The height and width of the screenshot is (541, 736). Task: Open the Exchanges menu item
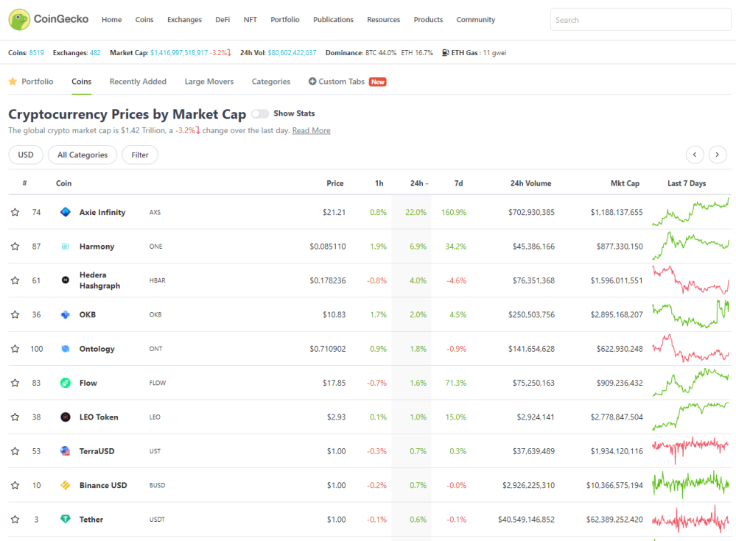pyautogui.click(x=184, y=20)
